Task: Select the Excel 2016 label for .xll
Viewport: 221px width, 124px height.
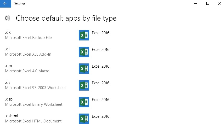Action: [100, 50]
